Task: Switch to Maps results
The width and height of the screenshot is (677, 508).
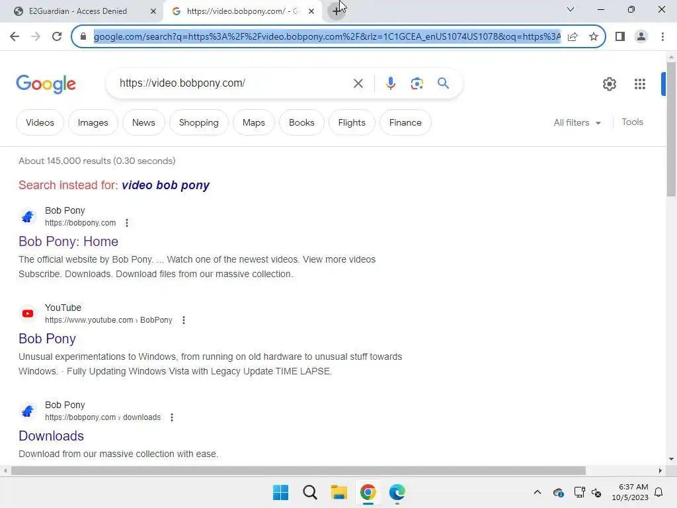Action: [253, 122]
